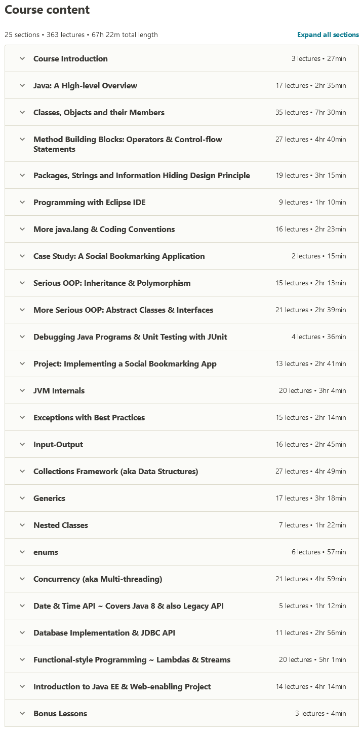Viewport: 361px width, 732px height.
Task: Expand the Collections Framework section chevron
Action: tap(22, 471)
